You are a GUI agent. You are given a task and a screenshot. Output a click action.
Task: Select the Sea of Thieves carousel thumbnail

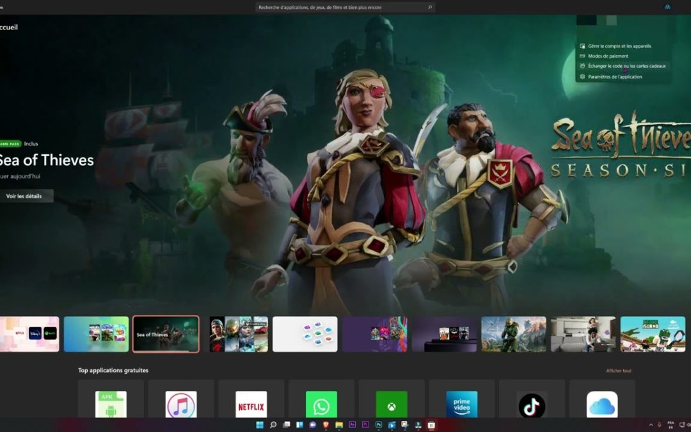166,334
